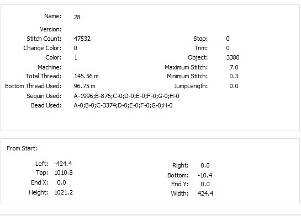Click the Total Thread 145.56 m value
301x216 pixels.
86,76
